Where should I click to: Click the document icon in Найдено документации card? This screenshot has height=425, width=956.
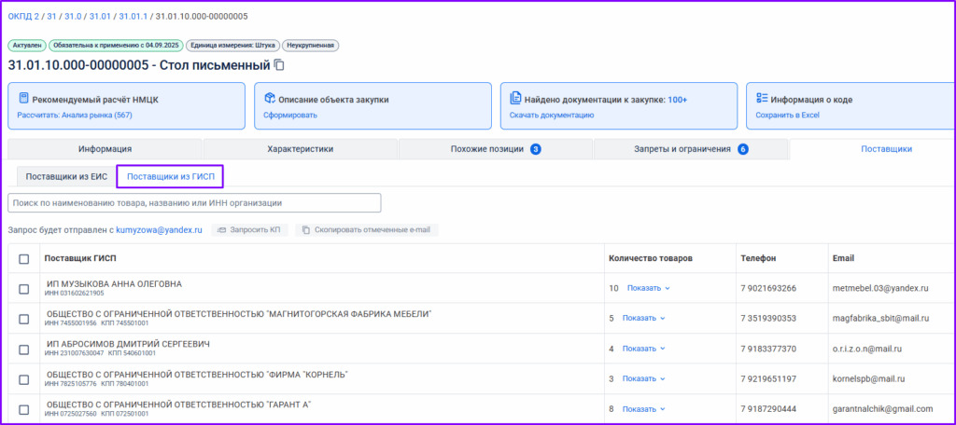[515, 99]
